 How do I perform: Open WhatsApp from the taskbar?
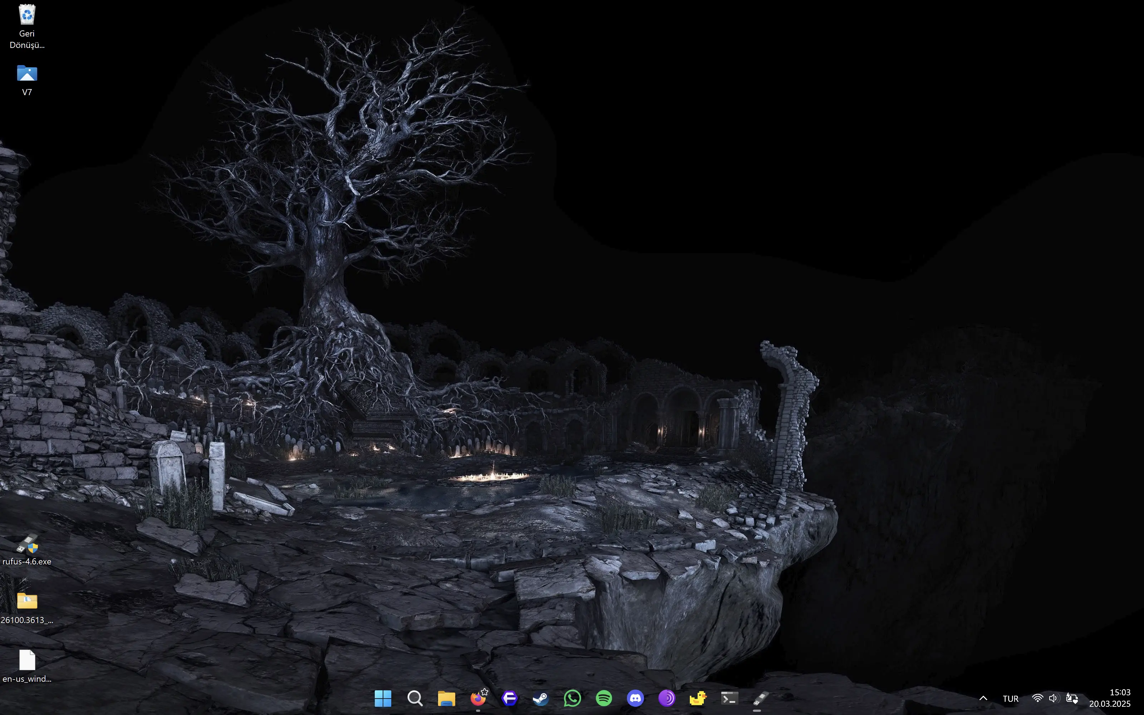[573, 699]
